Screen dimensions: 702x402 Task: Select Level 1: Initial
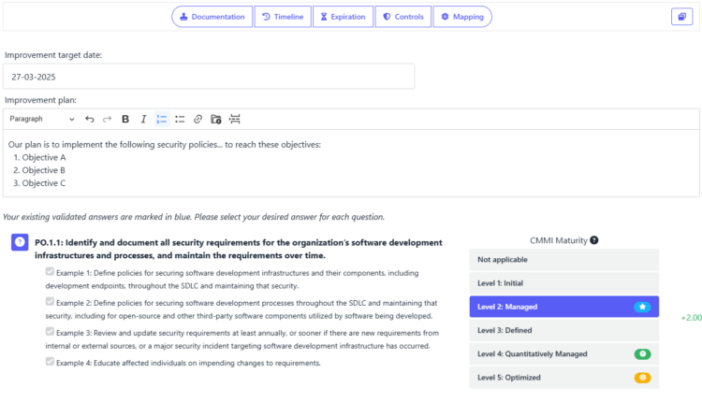tap(564, 283)
